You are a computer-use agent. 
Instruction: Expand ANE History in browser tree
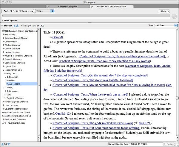pyautogui.click(x=4, y=34)
